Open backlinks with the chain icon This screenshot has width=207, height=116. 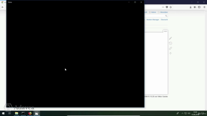click(170, 48)
